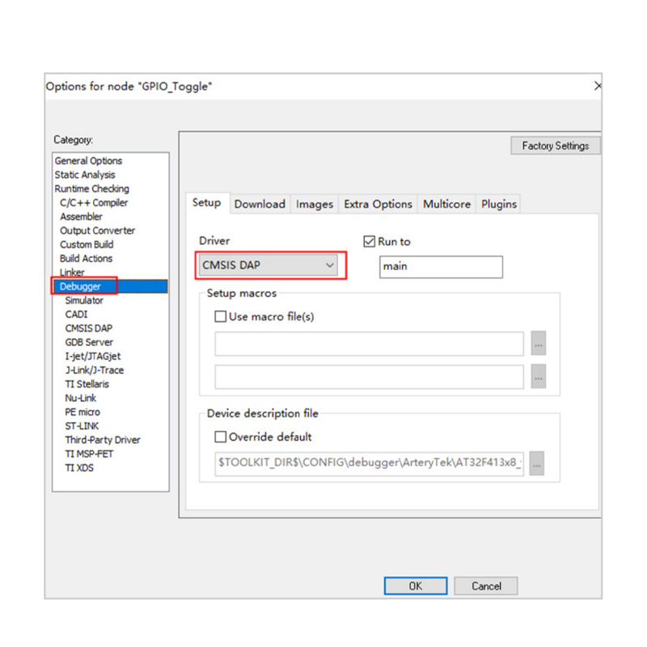Open the Driver dropdown showing CMSIS DAP
Screen dimensions: 647x647
tap(269, 264)
